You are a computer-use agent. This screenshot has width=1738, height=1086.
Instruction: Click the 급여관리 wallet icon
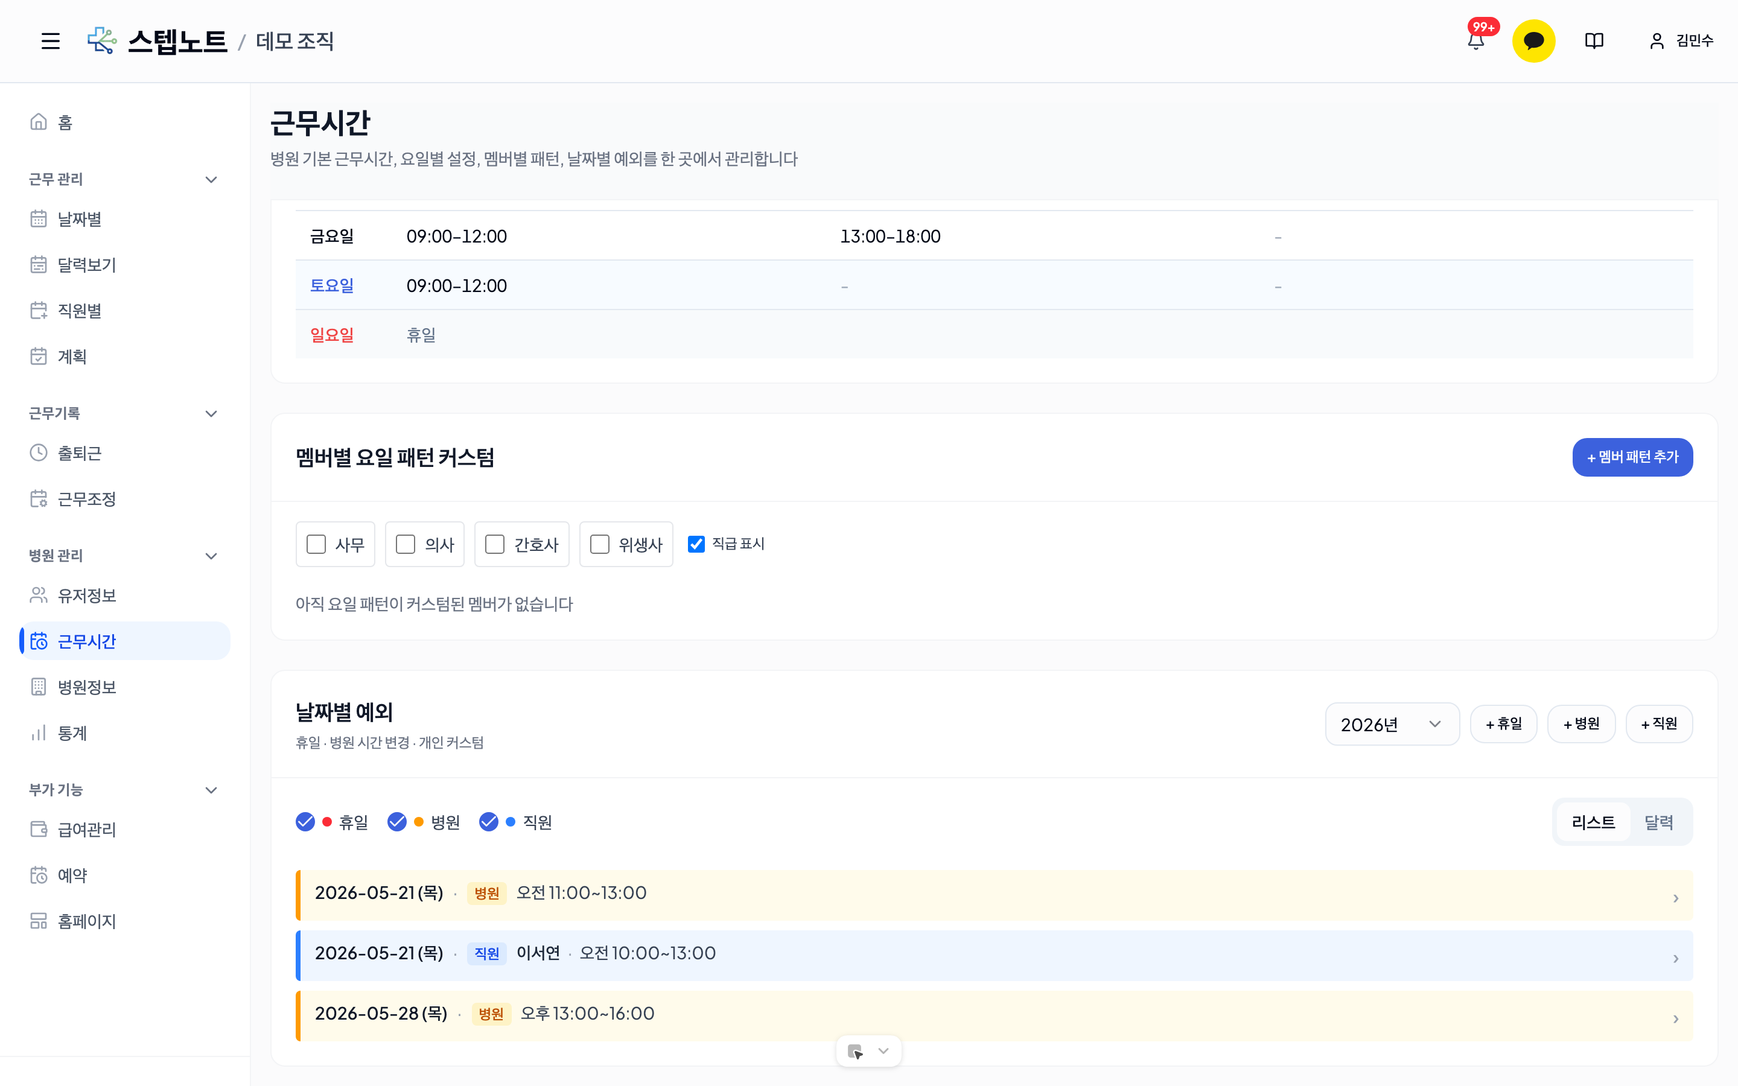39,829
